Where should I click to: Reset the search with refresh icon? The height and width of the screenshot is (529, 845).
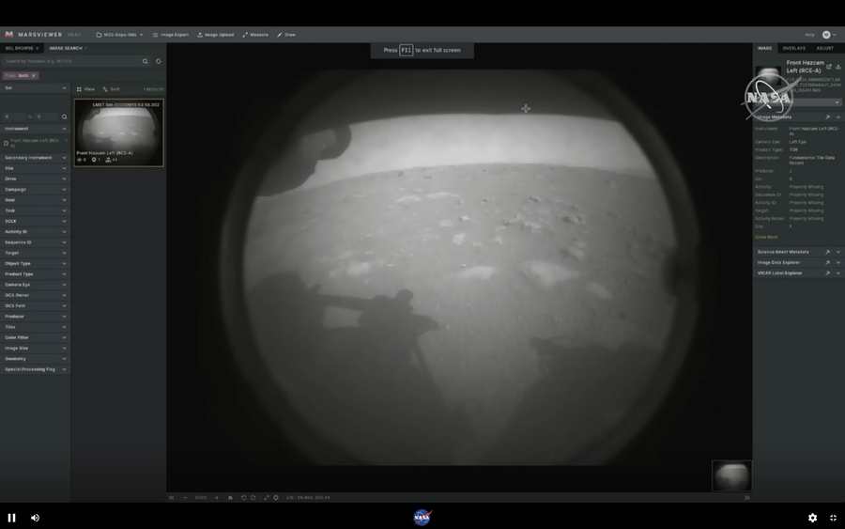tap(158, 61)
